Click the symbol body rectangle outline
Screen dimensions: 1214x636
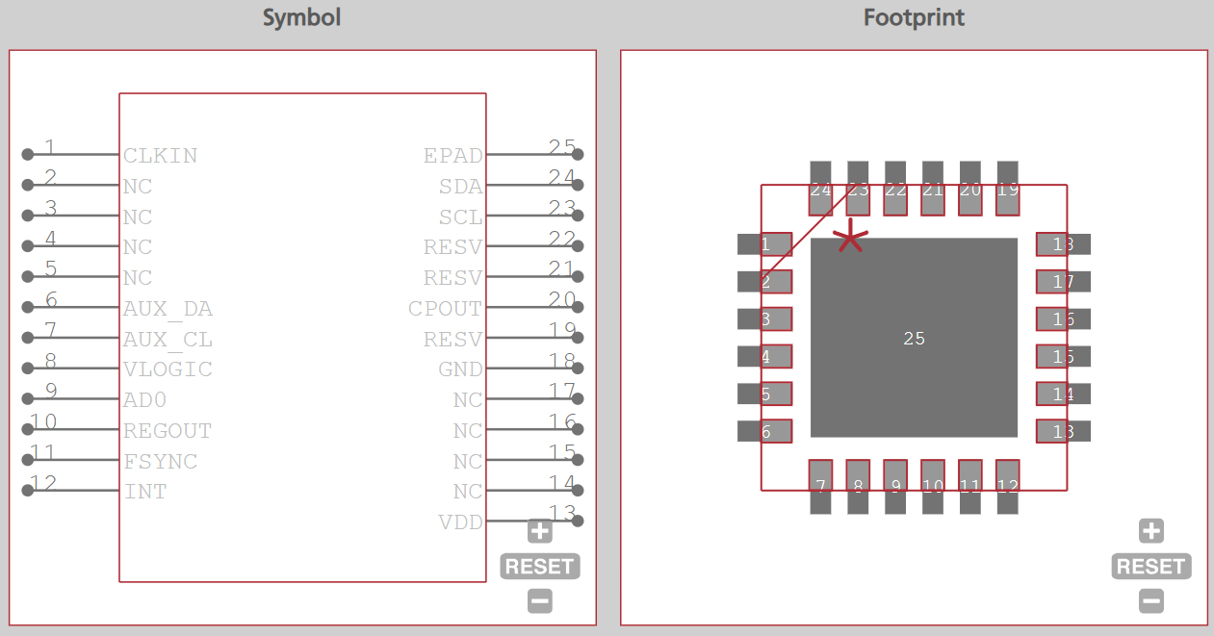pos(302,93)
